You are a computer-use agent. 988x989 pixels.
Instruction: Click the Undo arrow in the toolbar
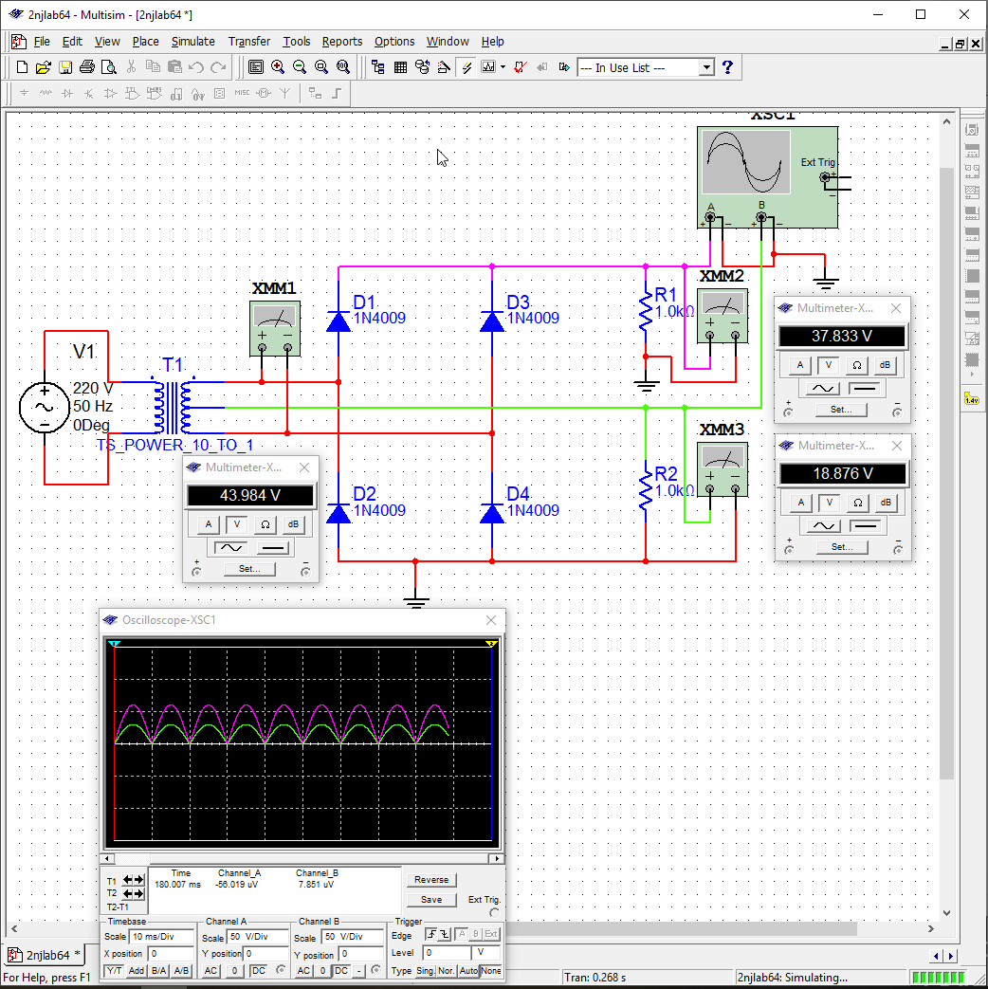196,67
